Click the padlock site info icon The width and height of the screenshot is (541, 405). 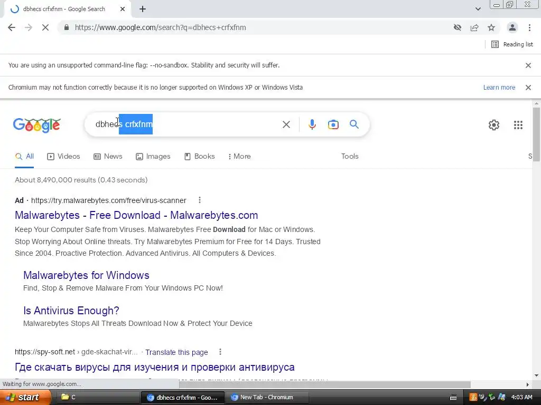(67, 27)
